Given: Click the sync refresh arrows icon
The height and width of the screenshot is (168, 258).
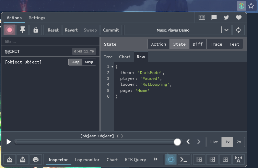Looking at the screenshot, I should pyautogui.click(x=238, y=30).
